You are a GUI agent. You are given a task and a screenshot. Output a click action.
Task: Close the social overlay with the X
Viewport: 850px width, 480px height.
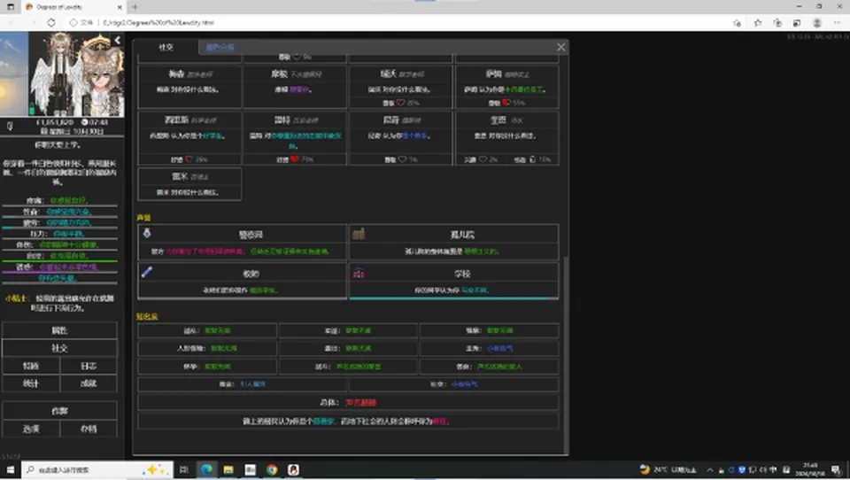coord(561,47)
